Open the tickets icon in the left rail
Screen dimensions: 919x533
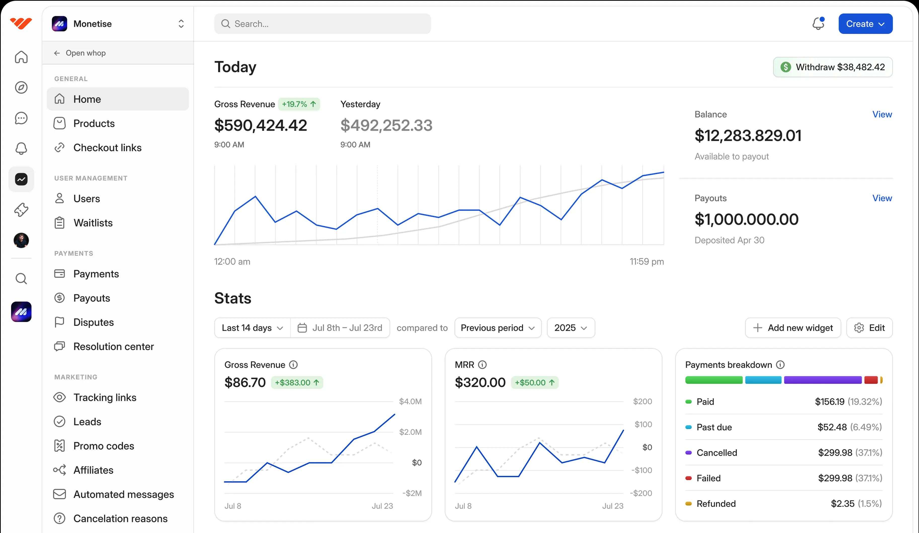(21, 210)
